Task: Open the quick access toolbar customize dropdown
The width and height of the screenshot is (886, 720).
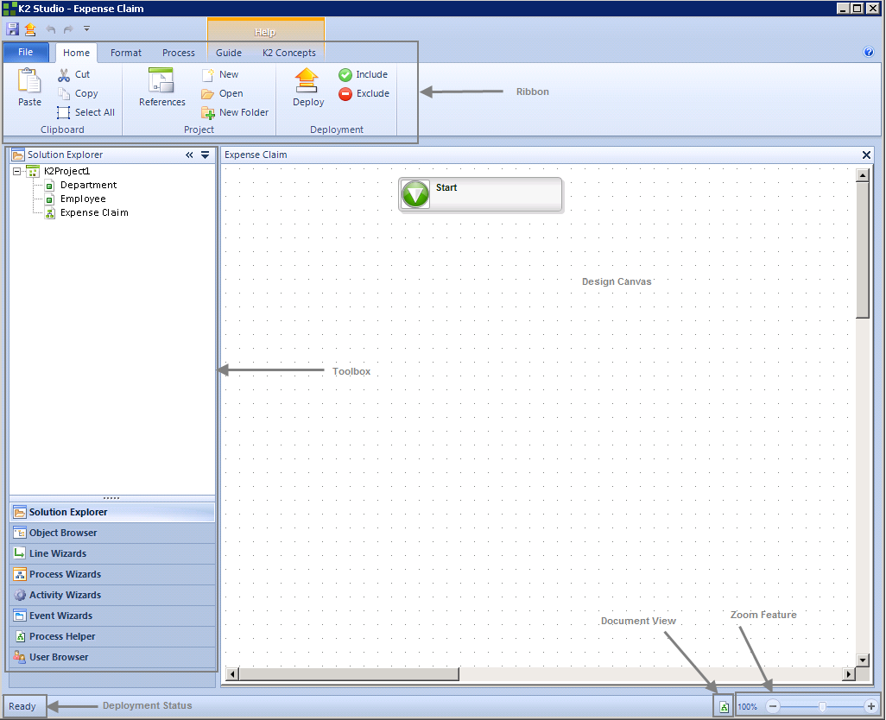Action: click(86, 28)
